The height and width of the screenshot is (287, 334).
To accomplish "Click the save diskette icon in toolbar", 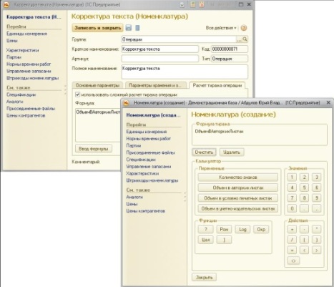I will (x=129, y=28).
